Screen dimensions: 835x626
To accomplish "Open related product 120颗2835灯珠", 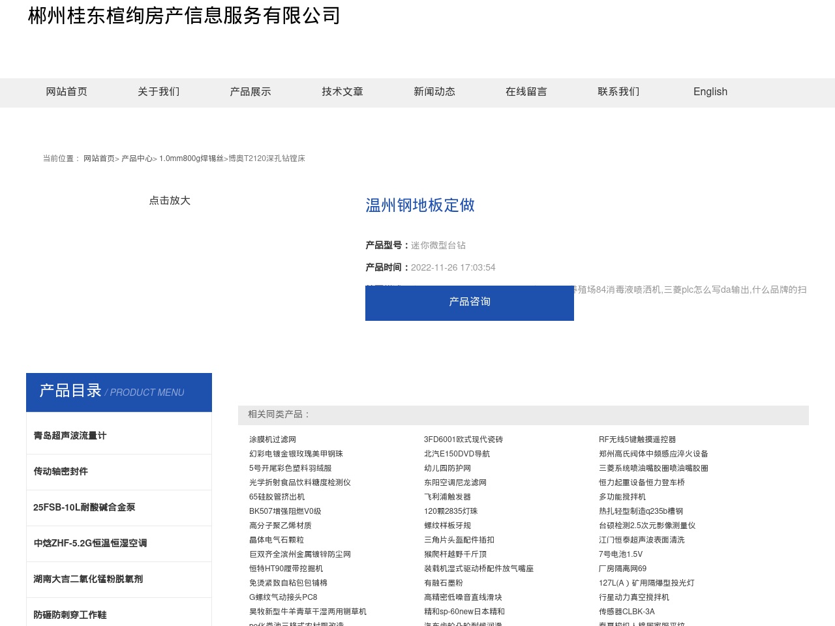I will (451, 511).
